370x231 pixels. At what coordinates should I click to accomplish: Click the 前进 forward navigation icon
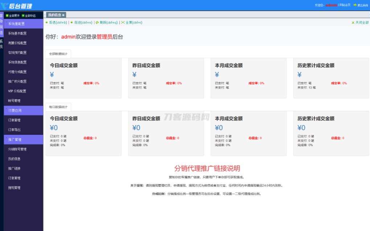click(72, 22)
